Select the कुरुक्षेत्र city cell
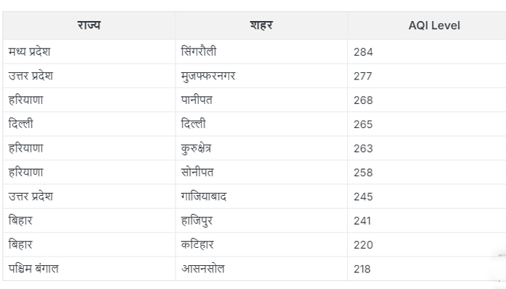This screenshot has height=289, width=506. click(x=197, y=148)
